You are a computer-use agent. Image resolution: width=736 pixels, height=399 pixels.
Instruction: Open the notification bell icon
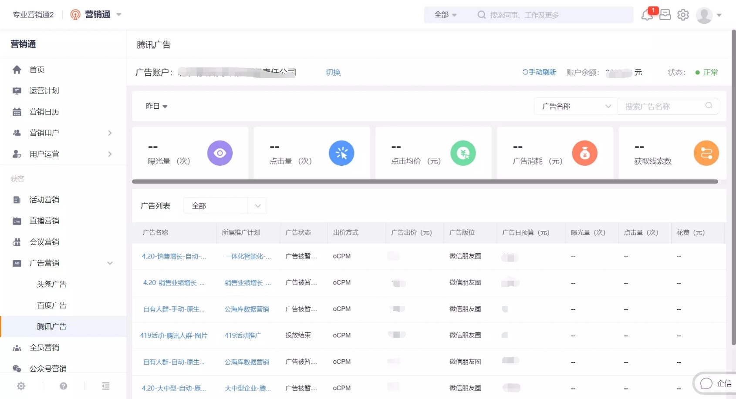coord(647,15)
